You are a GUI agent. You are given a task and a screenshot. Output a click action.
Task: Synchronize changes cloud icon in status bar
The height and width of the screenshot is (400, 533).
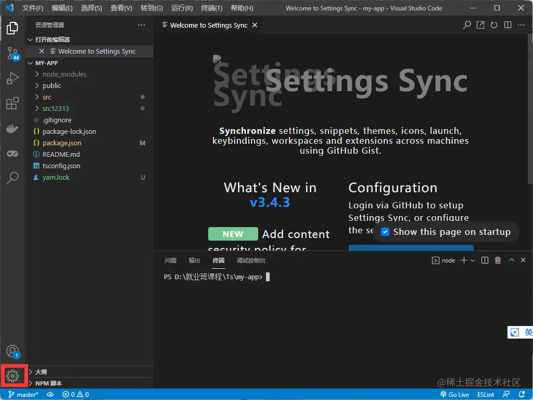point(50,395)
